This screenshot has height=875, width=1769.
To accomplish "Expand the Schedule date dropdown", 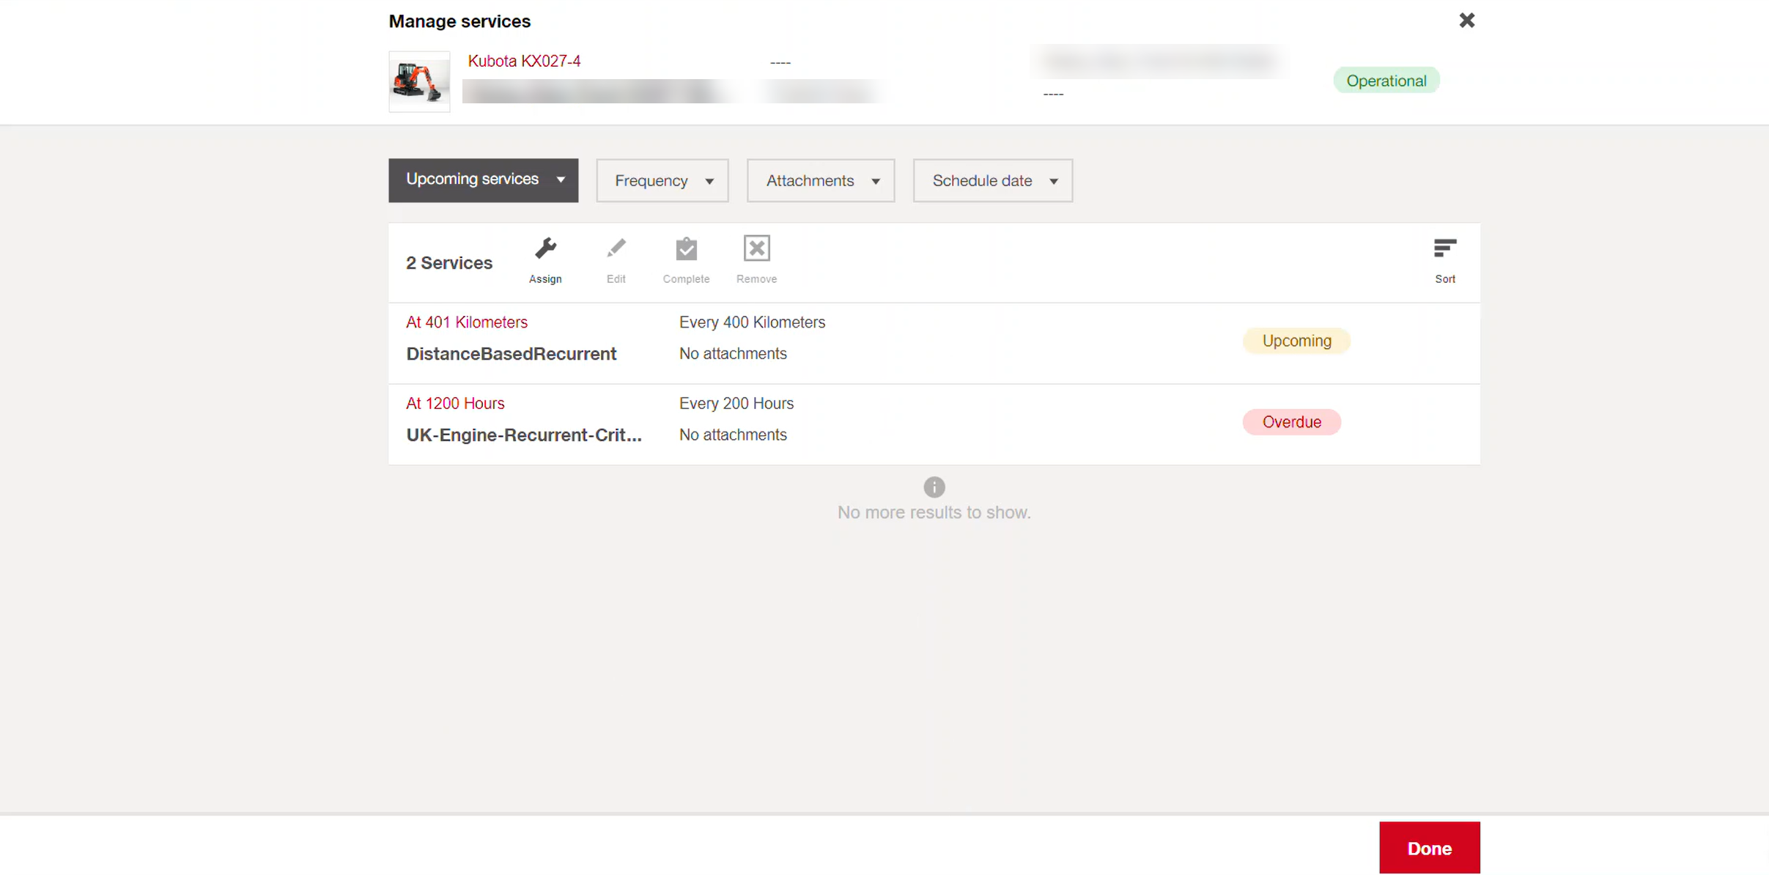I will coord(992,181).
